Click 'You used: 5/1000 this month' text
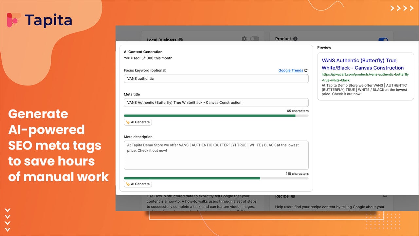 tap(148, 58)
